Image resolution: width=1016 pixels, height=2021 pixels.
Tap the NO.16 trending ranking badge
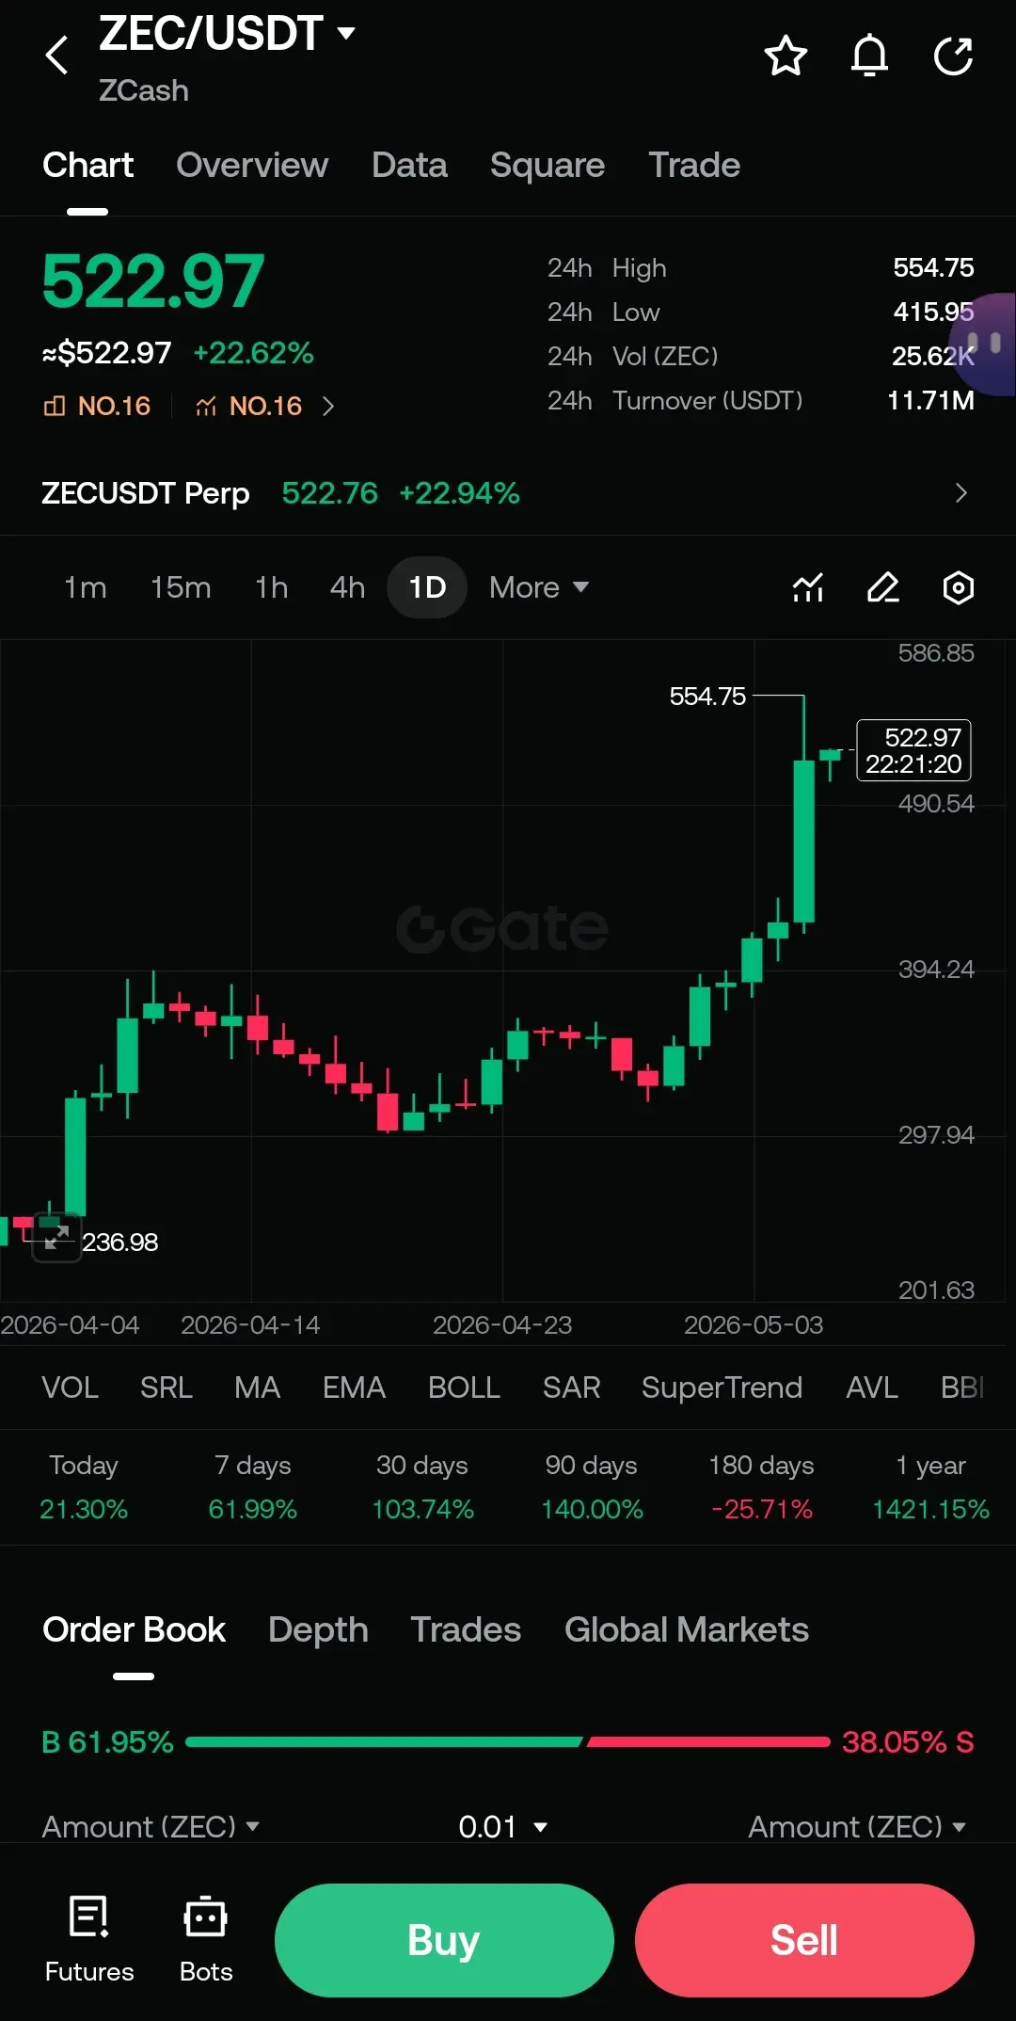(x=248, y=406)
